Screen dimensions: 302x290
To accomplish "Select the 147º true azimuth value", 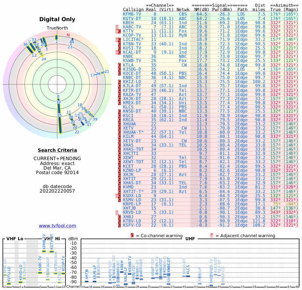I will [276, 208].
